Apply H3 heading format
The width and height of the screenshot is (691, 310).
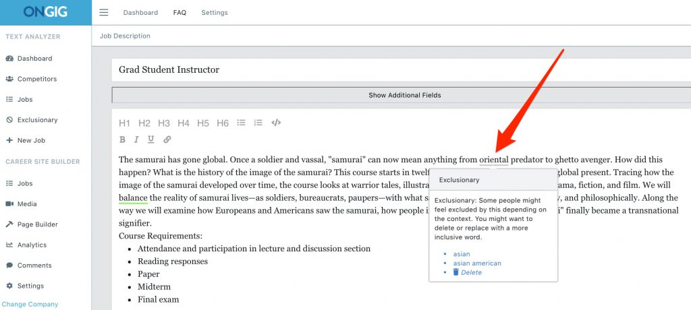click(164, 123)
